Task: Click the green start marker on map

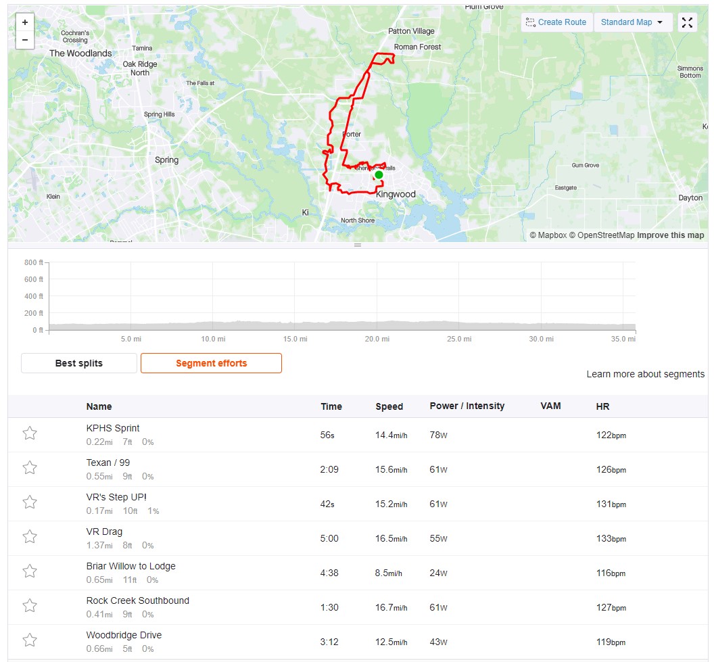Action: pos(379,175)
